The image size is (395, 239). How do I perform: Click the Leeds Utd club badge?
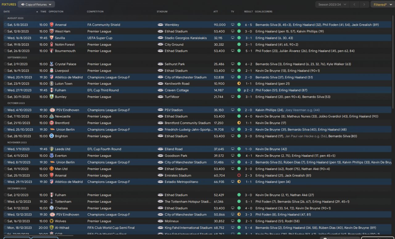52,149
